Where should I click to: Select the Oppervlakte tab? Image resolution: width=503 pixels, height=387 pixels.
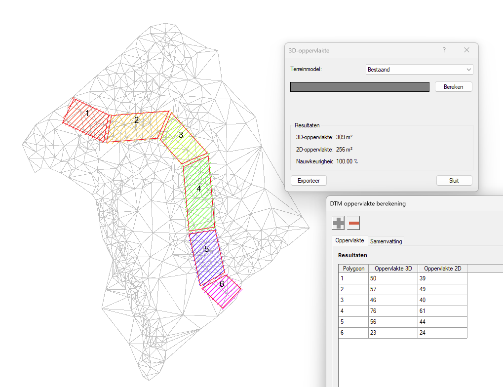click(x=349, y=240)
